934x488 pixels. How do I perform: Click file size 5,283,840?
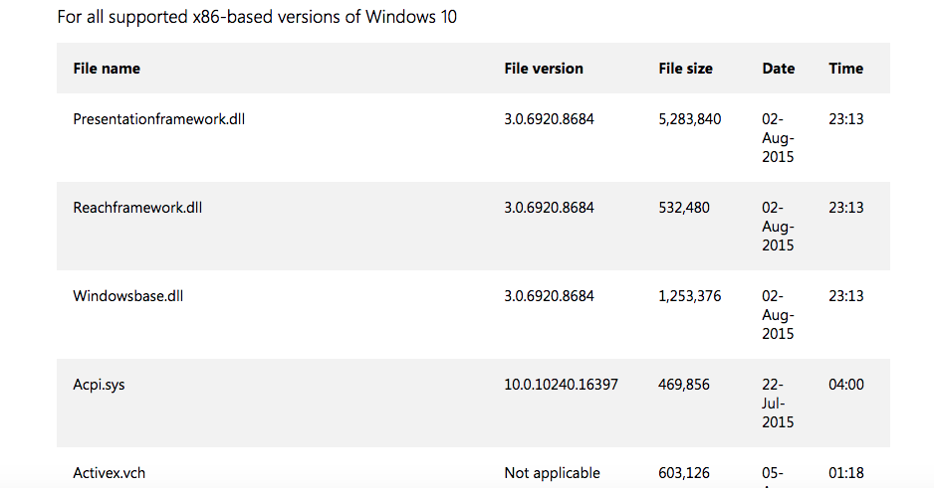(690, 119)
